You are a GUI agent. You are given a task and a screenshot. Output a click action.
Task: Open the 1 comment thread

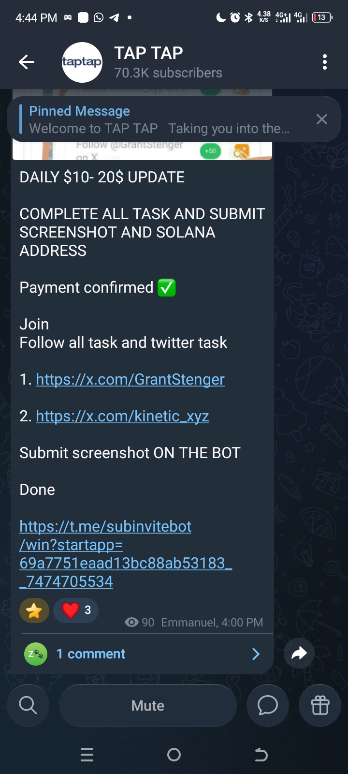[x=91, y=654]
